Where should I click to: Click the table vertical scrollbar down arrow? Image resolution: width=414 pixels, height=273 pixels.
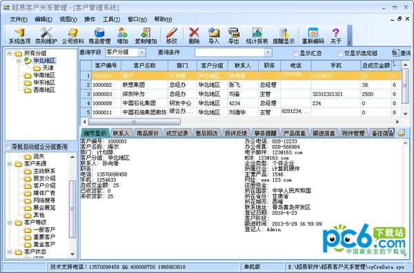(x=406, y=114)
